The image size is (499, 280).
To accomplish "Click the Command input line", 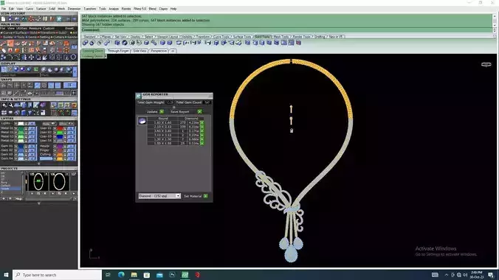I will coord(286,30).
